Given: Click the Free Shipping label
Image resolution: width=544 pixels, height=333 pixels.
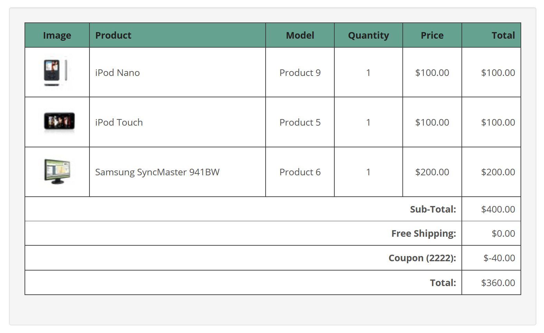Looking at the screenshot, I should (x=423, y=234).
